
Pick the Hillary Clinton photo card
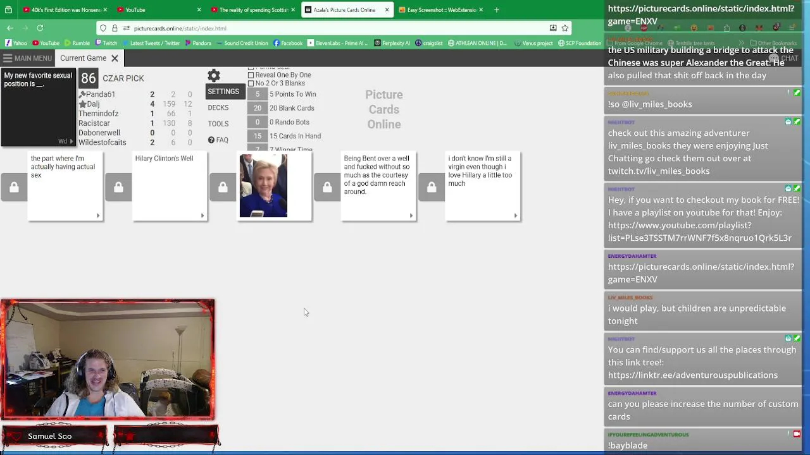274,186
